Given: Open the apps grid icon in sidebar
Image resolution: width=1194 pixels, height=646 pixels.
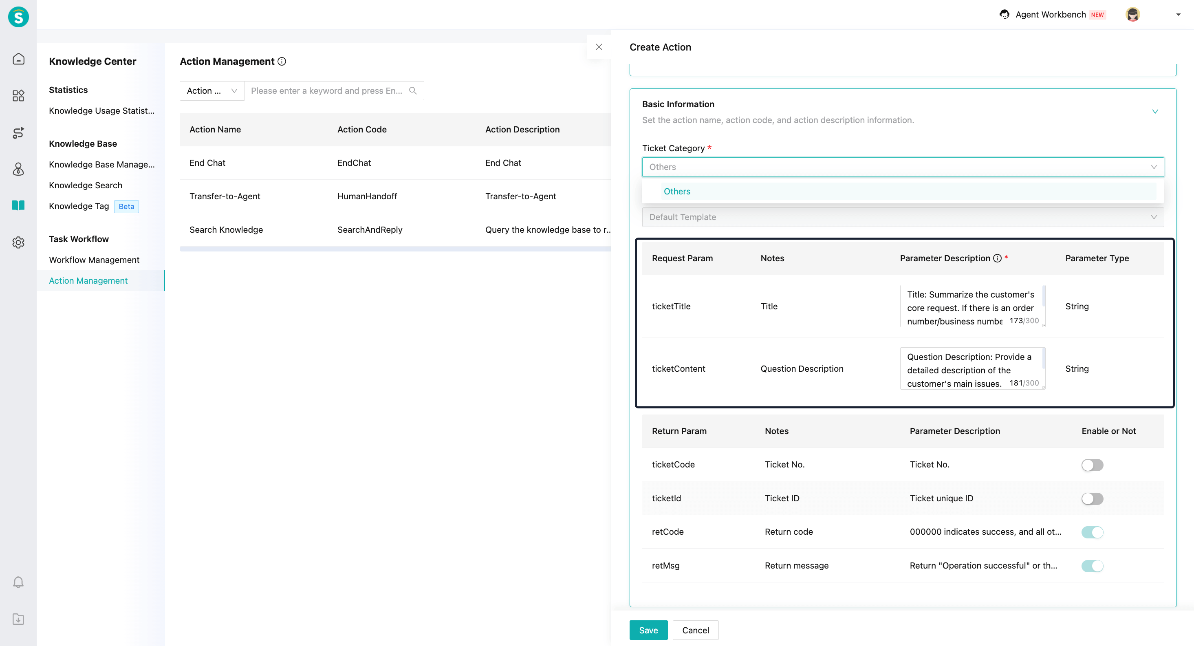Looking at the screenshot, I should 18,95.
